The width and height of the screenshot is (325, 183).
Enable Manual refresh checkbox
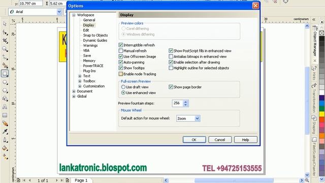[121, 51]
